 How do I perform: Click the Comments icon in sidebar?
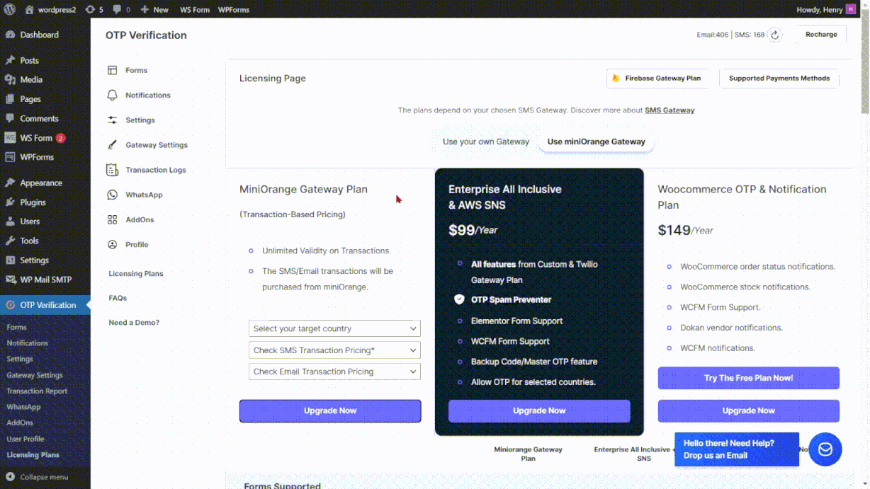pyautogui.click(x=10, y=118)
